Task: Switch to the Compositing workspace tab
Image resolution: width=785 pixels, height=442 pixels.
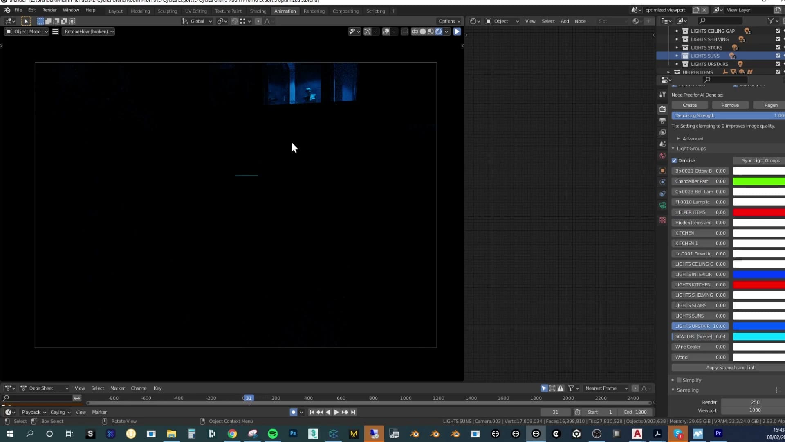Action: [345, 11]
